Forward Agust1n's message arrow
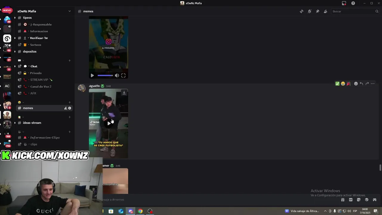 [x=367, y=84]
